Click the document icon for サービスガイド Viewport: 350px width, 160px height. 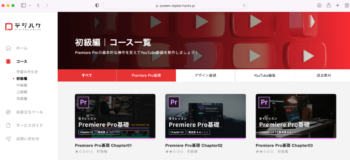[8, 126]
